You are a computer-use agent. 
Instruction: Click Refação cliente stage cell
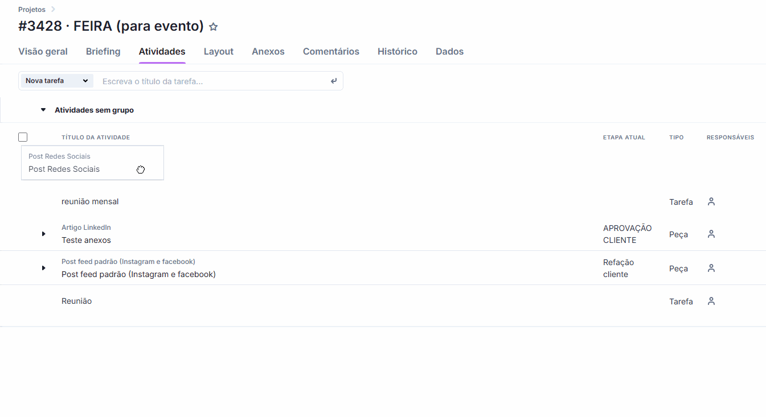click(618, 268)
